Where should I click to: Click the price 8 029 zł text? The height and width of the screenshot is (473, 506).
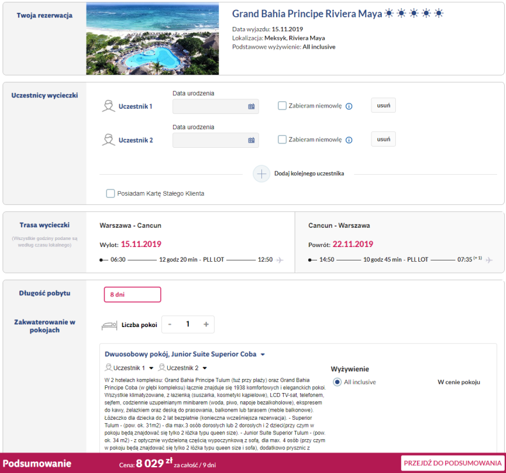(x=154, y=463)
